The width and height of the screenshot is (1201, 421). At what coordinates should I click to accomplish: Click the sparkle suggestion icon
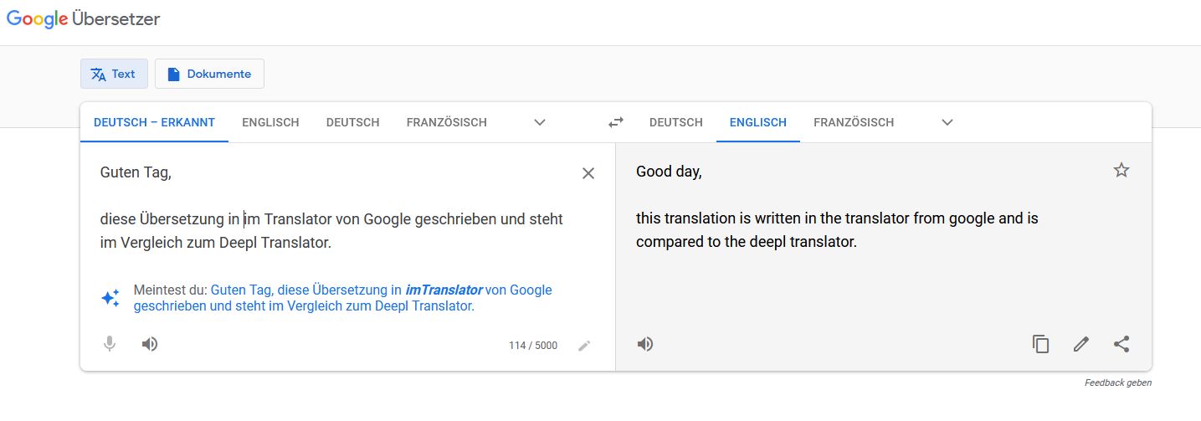pos(110,298)
